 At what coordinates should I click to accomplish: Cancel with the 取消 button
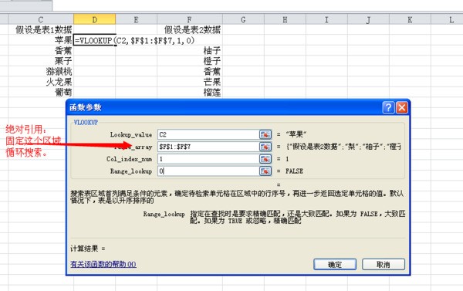click(384, 265)
